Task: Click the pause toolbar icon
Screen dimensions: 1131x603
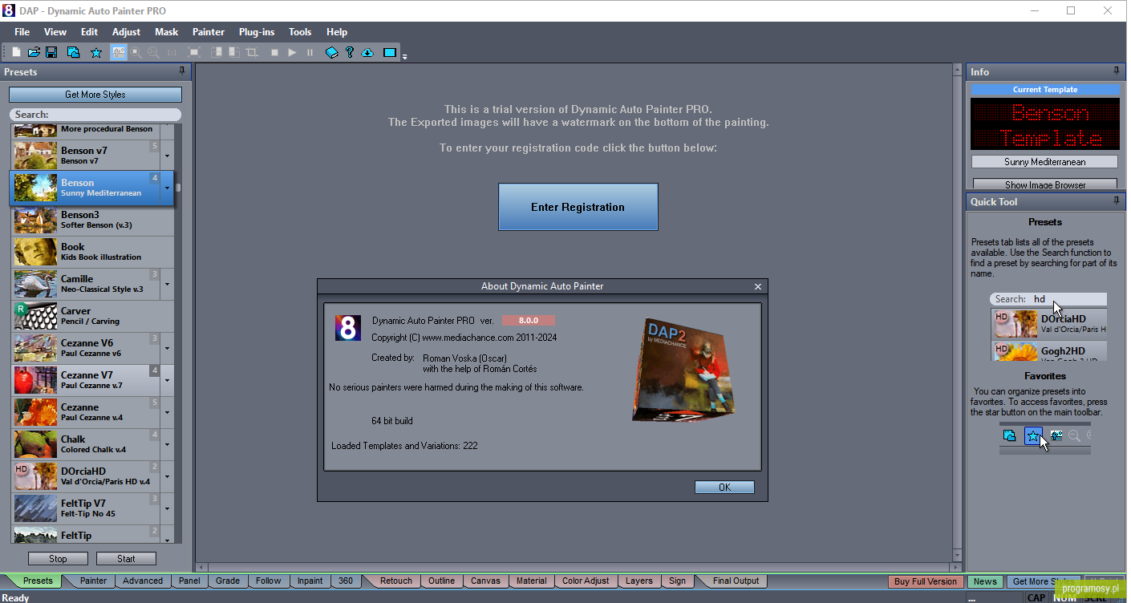Action: 310,52
